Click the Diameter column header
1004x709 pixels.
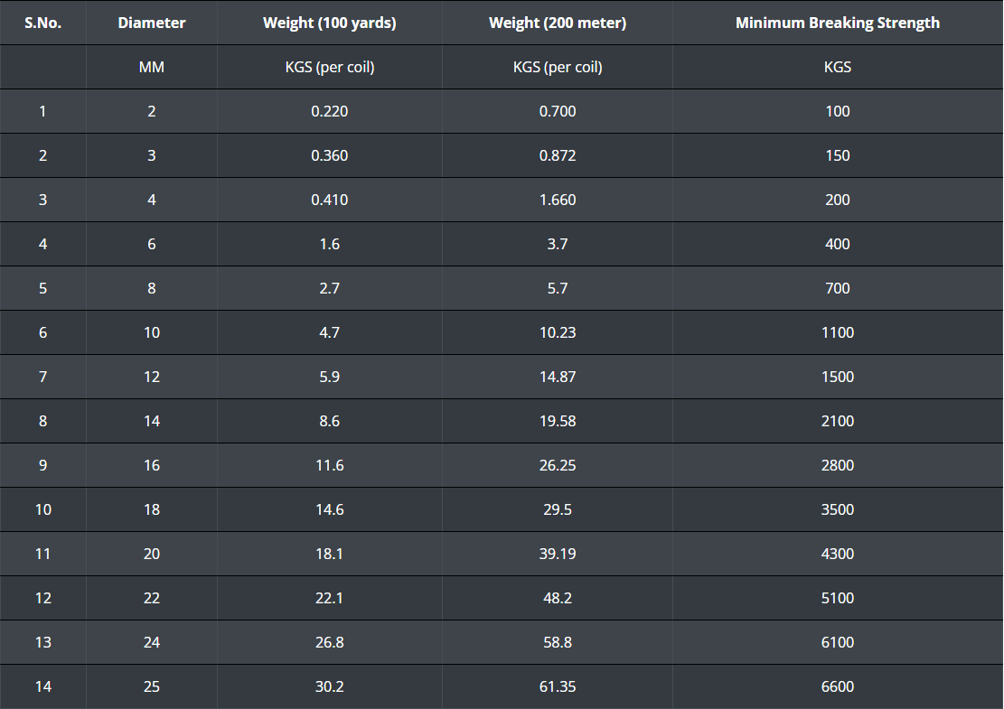152,23
